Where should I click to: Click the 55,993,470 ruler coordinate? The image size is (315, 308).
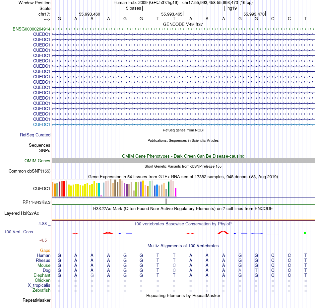click(254, 14)
